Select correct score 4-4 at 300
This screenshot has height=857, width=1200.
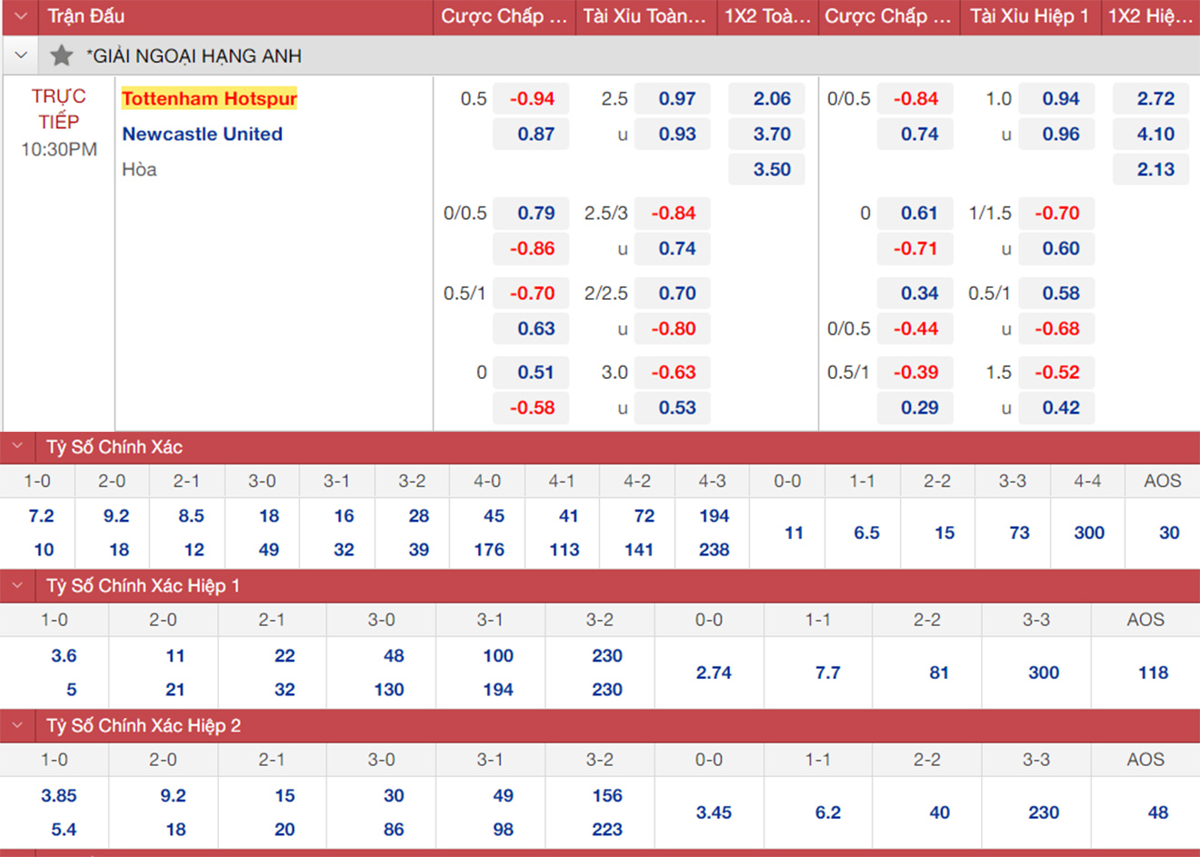coord(1089,533)
